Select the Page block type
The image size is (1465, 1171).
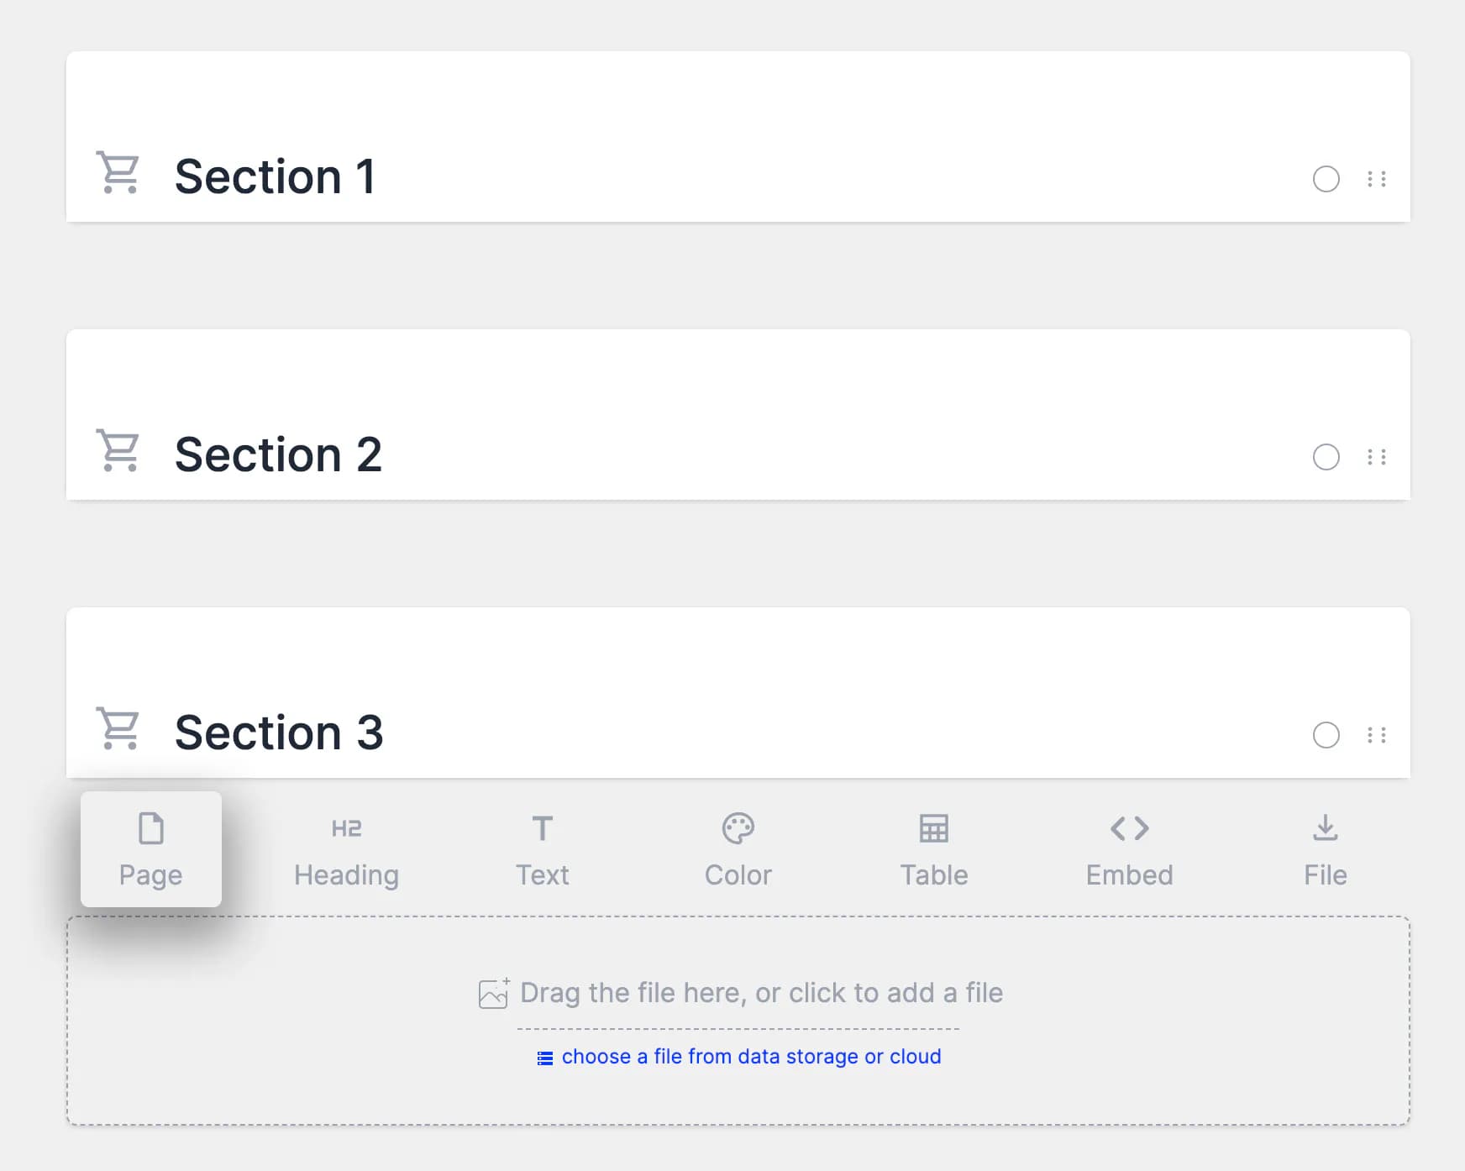click(x=151, y=849)
